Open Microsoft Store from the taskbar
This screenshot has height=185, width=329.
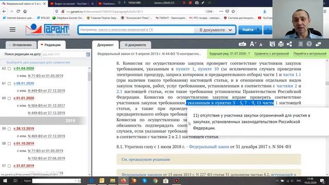coord(166,180)
